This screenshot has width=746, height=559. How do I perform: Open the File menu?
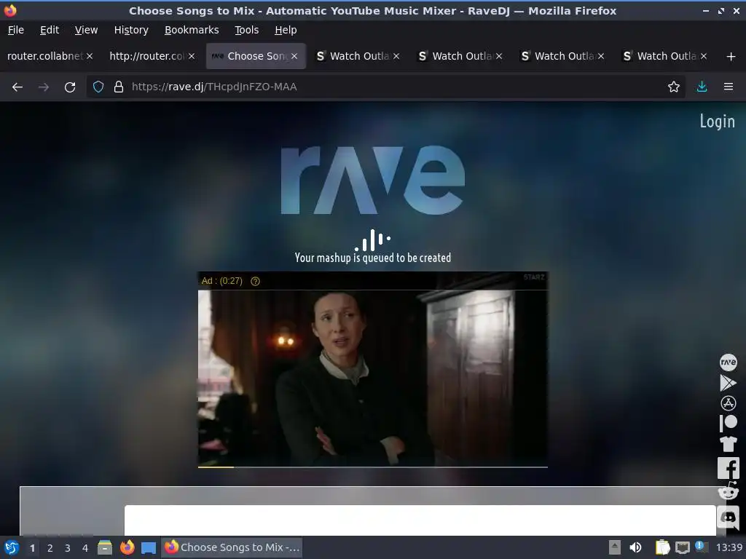[16, 30]
